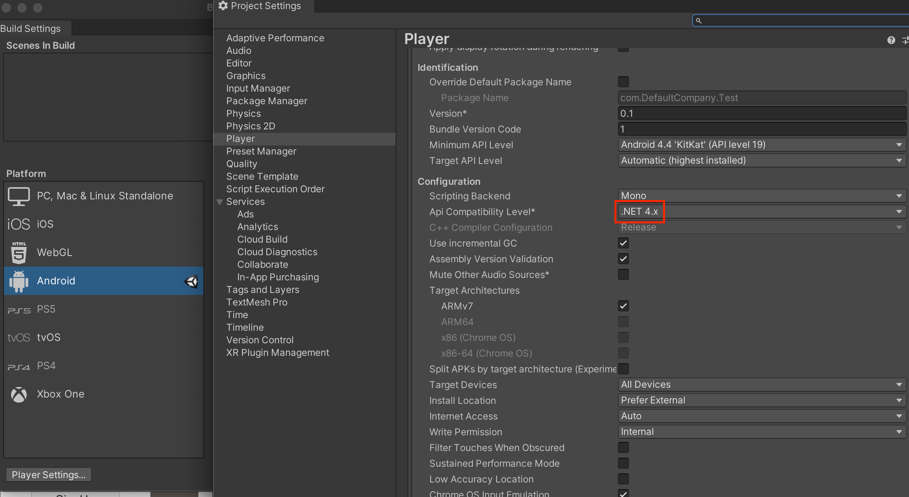The width and height of the screenshot is (909, 497).
Task: Select the Timeline settings category
Action: pyautogui.click(x=245, y=328)
